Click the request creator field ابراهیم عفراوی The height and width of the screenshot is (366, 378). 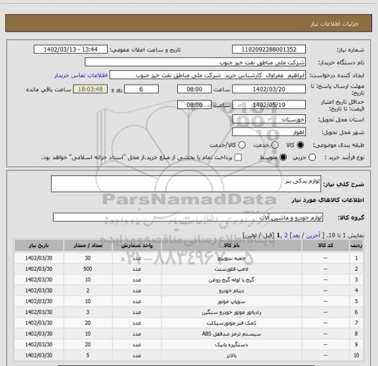click(x=207, y=76)
